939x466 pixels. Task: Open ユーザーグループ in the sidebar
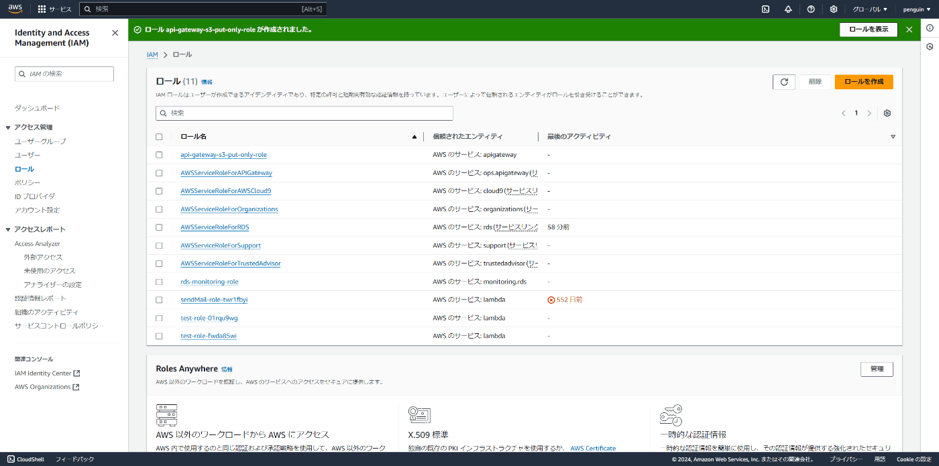[40, 141]
